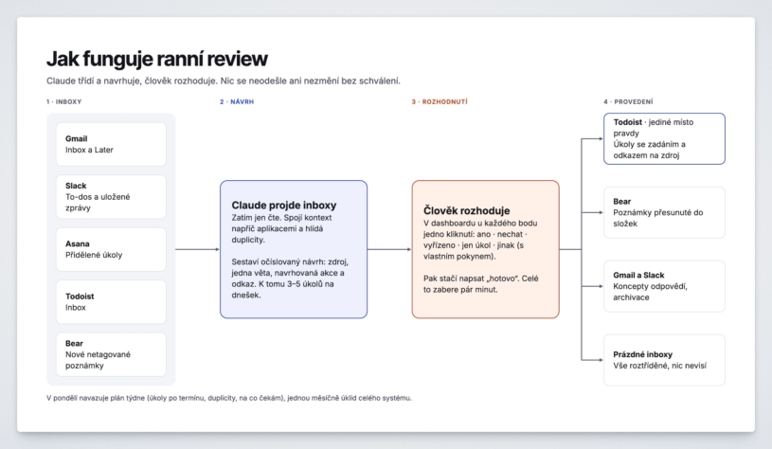
Task: Select the Asana "Přidělené úkoly" card
Action: pyautogui.click(x=111, y=249)
